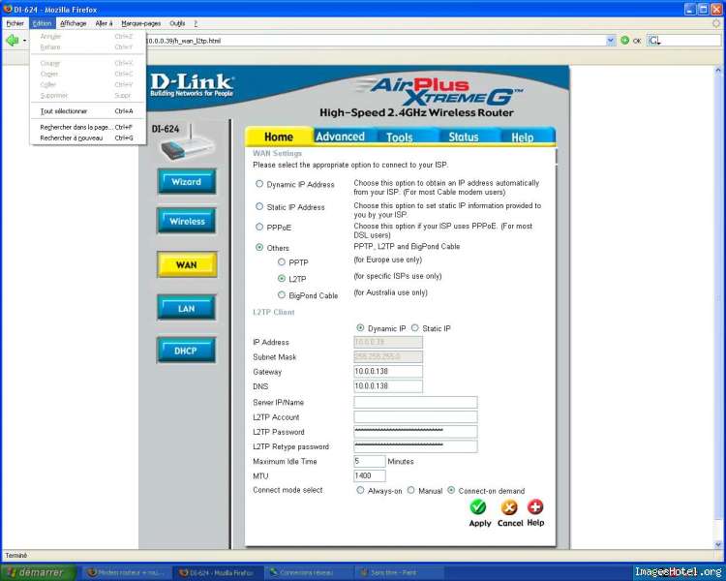
Task: Select the WAN sidebar button
Action: [x=187, y=264]
